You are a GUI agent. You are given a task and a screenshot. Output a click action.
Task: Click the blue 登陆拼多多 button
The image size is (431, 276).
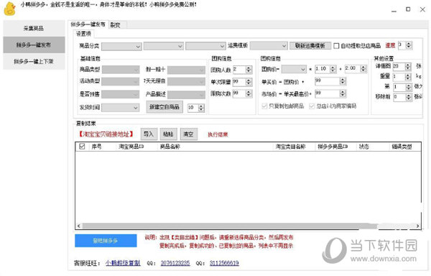(x=106, y=241)
